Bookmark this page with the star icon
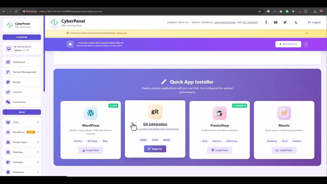The width and height of the screenshot is (327, 184). (260, 11)
